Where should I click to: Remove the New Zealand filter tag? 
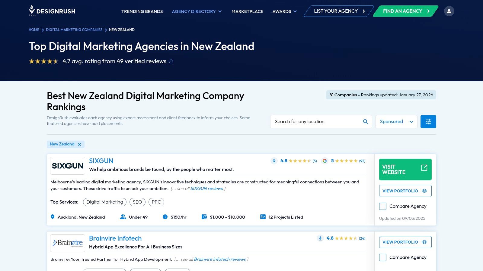[79, 144]
